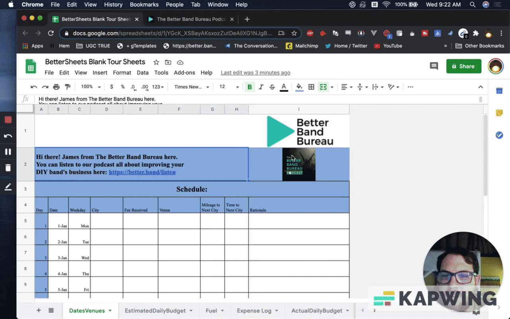
Task: Open the Add-ons menu
Action: click(184, 73)
